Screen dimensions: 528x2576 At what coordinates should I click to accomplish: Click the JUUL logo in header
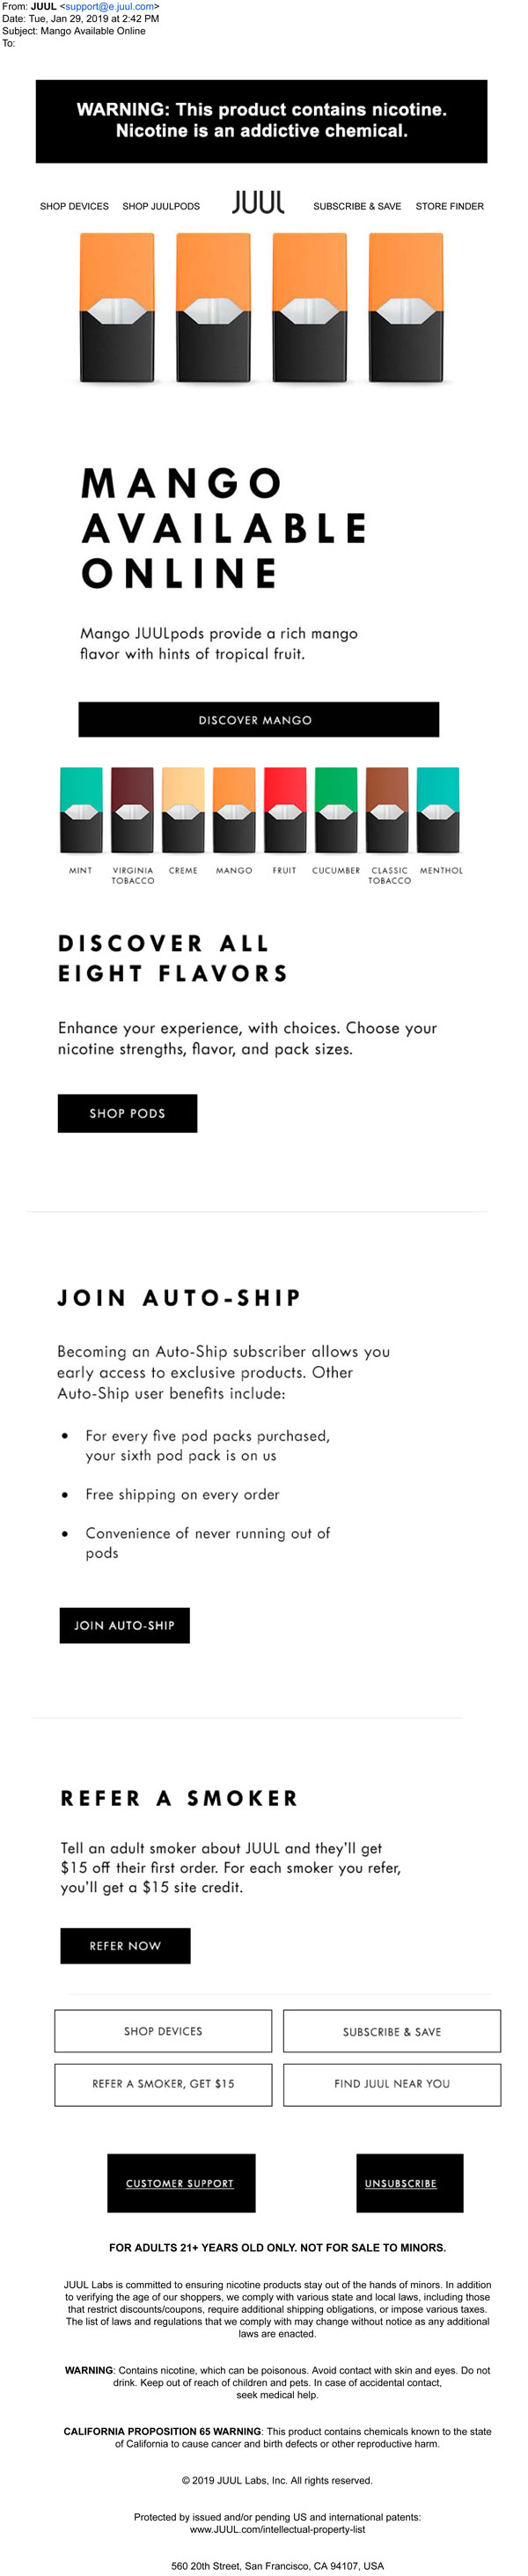tap(258, 203)
